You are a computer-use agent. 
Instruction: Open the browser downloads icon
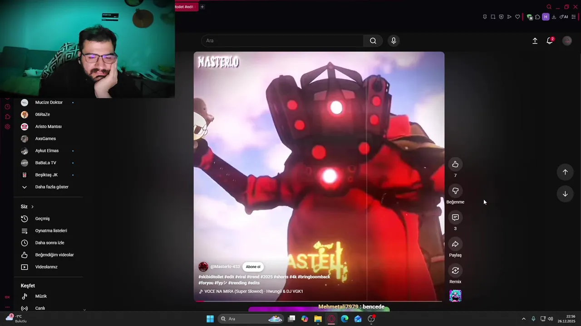pyautogui.click(x=554, y=17)
